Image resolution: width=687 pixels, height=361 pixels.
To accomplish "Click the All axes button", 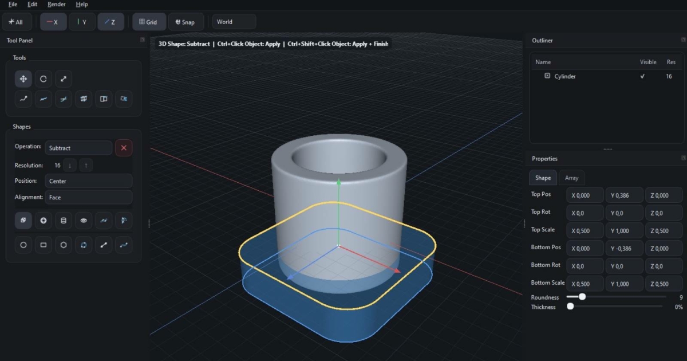I will point(17,22).
